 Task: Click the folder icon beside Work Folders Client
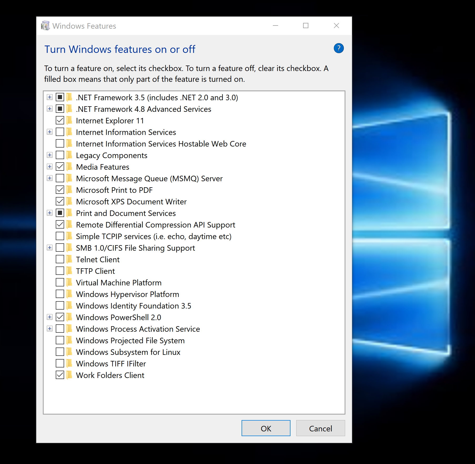69,375
